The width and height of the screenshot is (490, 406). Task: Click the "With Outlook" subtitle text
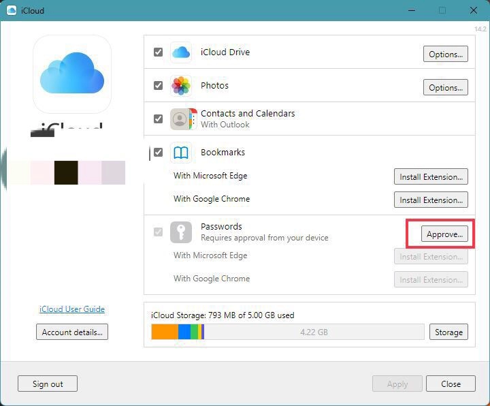[225, 125]
